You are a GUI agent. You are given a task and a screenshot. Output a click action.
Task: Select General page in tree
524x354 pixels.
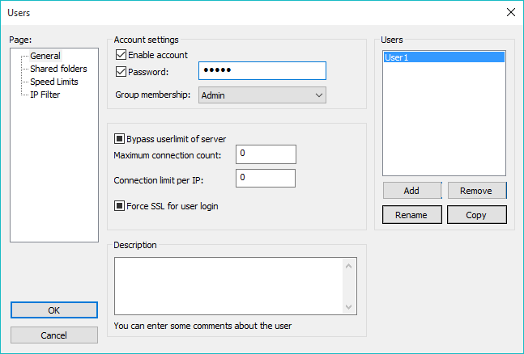click(x=45, y=56)
